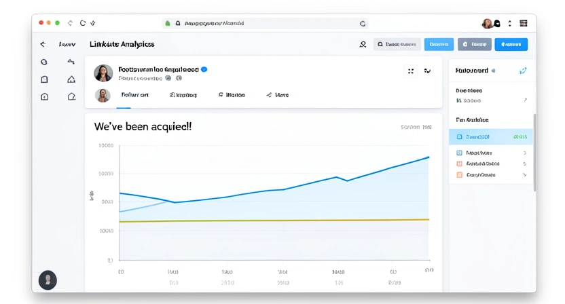Click the refresh icon inside address bar
Image resolution: width=565 pixels, height=304 pixels.
(363, 24)
